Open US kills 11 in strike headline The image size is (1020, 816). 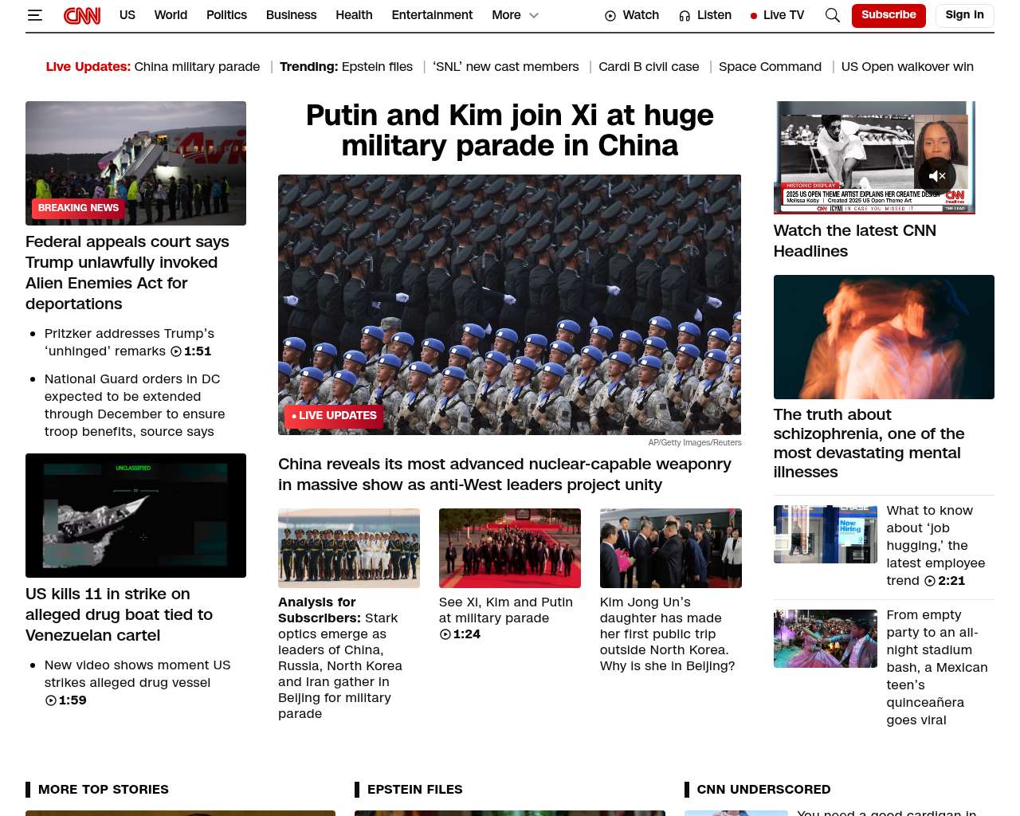(120, 614)
